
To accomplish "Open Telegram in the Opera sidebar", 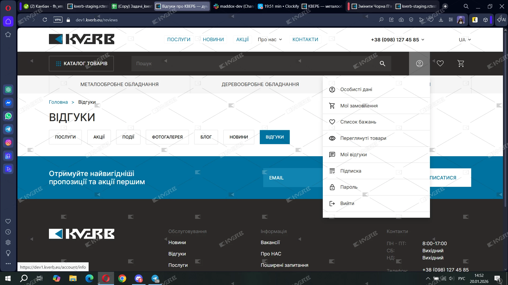I will (8, 129).
